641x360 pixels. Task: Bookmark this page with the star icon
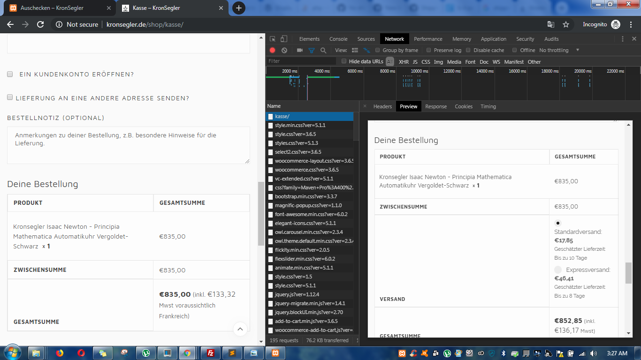566,24
